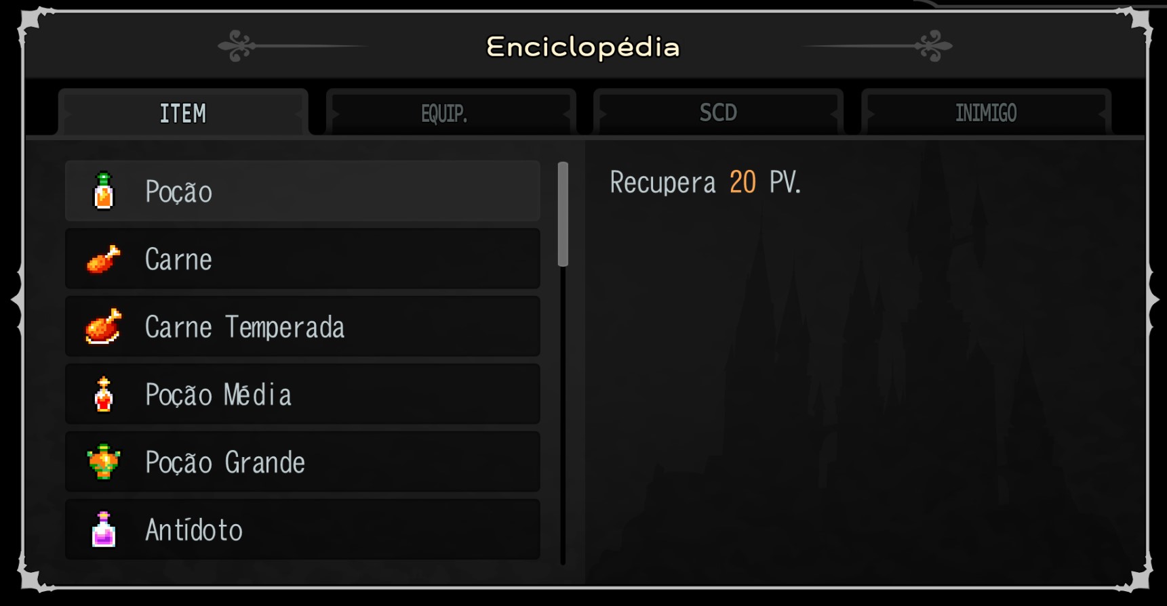Pick Poção Grande in the item list

pyautogui.click(x=302, y=462)
